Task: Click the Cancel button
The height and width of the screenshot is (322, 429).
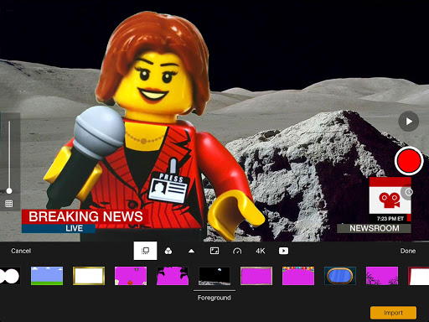Action: coord(21,251)
